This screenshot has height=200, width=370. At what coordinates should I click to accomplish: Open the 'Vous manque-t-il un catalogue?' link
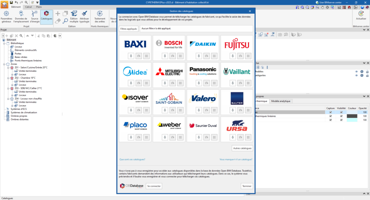click(x=236, y=159)
